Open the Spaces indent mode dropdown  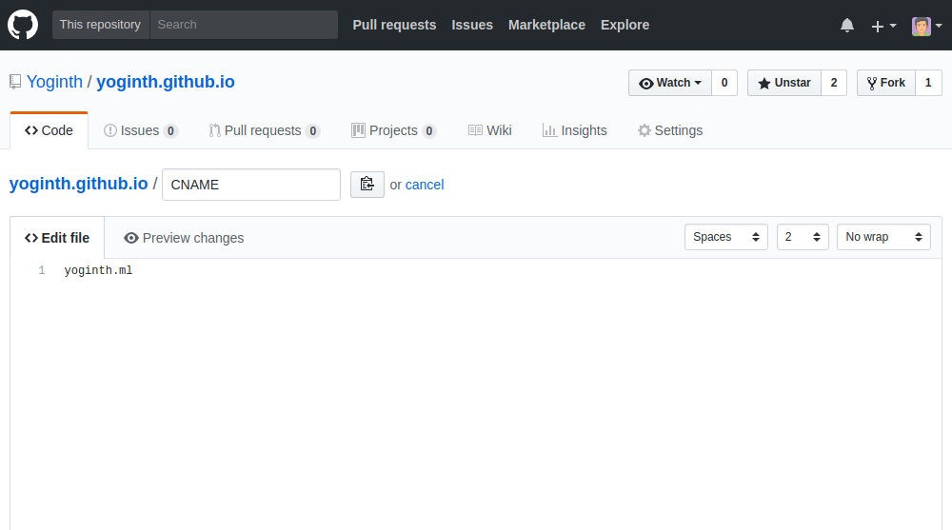click(726, 237)
